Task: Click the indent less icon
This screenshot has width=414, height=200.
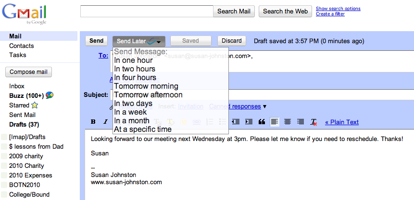Action: tap(236, 122)
